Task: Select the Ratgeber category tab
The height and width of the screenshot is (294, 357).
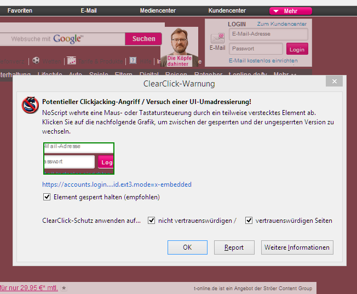Action: (208, 74)
